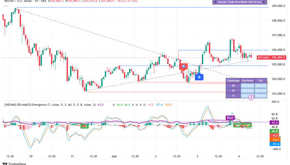Image resolution: width=290 pixels, height=165 pixels.
Task: Select the Timeframe header cell in the table
Action: click(233, 81)
